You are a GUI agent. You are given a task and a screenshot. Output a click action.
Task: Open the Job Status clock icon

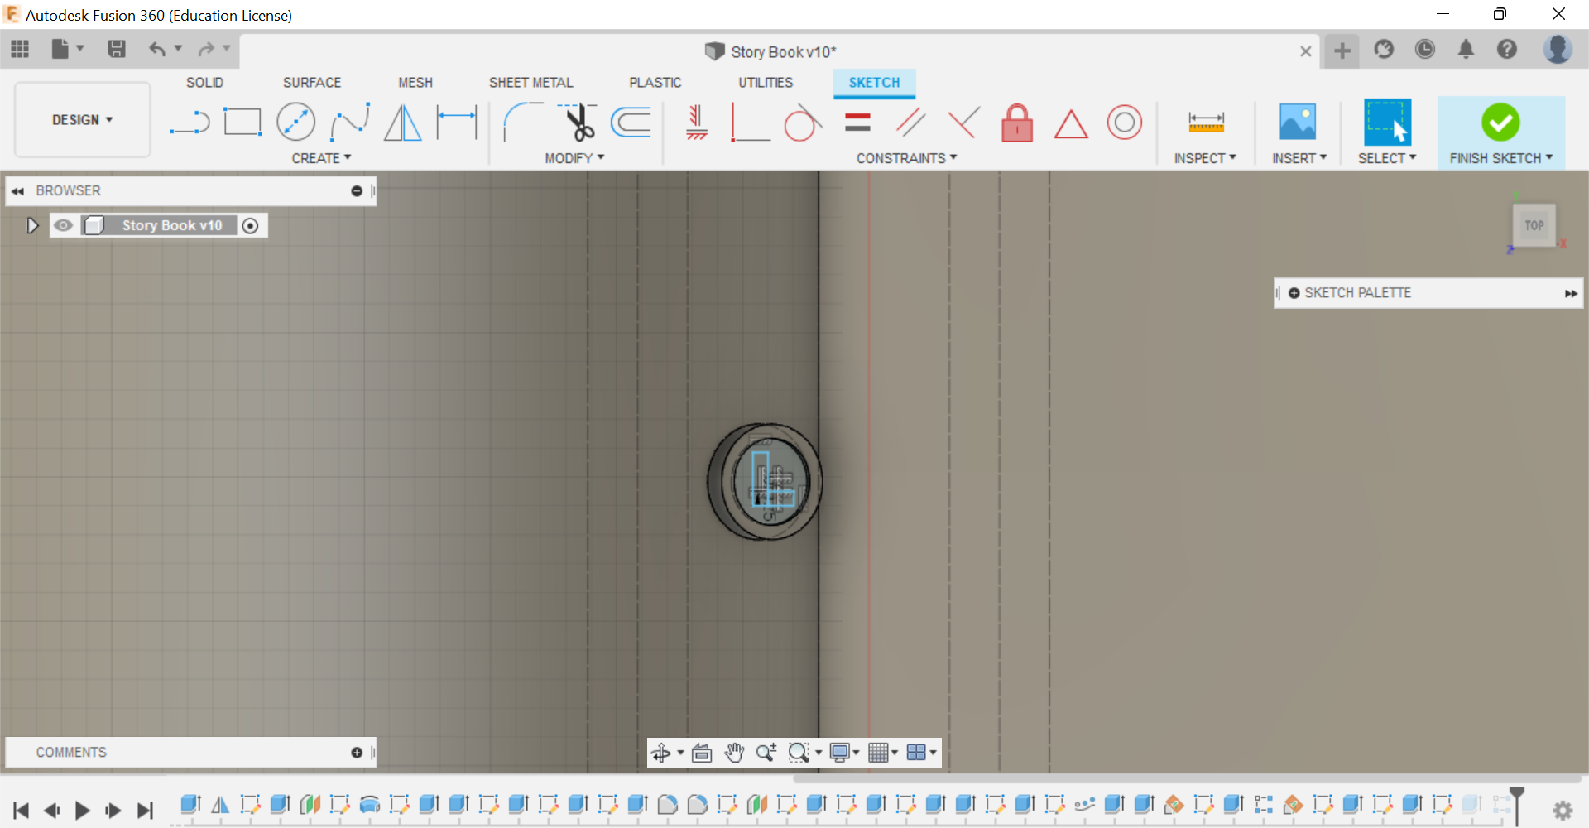click(x=1425, y=50)
